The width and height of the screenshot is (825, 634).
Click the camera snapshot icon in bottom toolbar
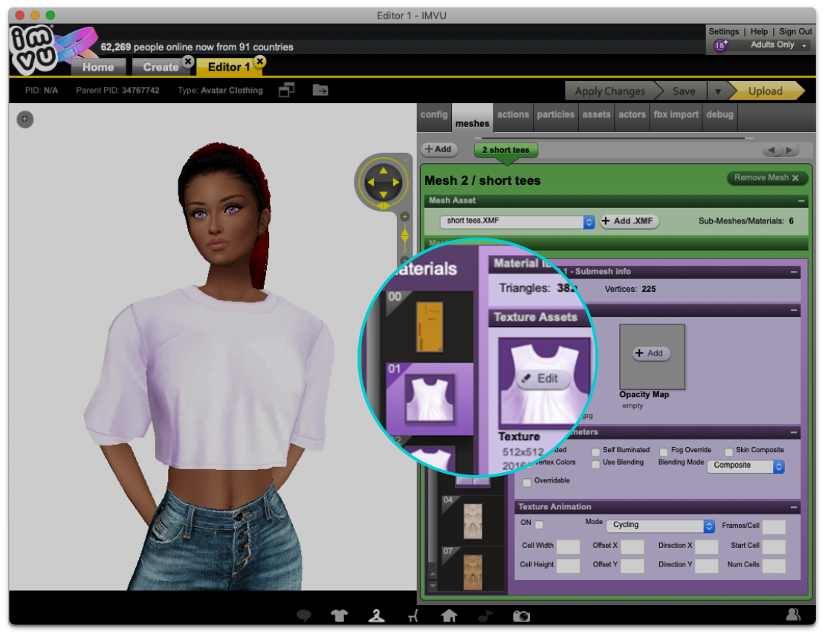tap(522, 615)
